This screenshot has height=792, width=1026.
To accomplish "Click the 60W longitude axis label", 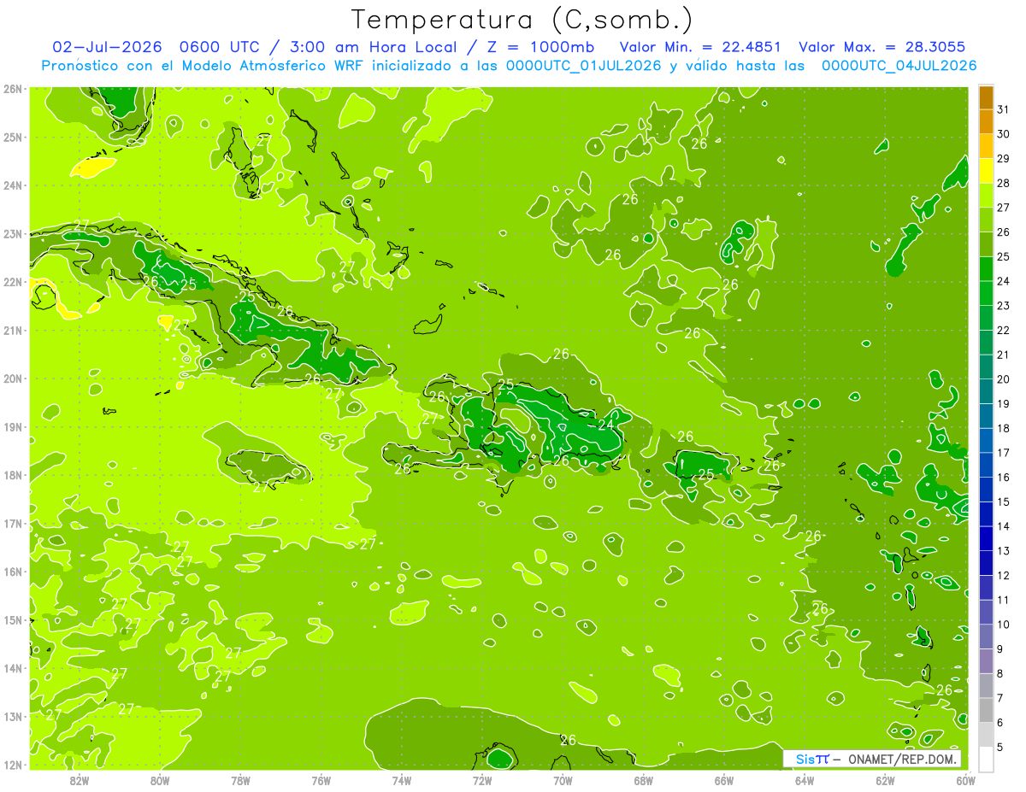I will click(x=965, y=780).
